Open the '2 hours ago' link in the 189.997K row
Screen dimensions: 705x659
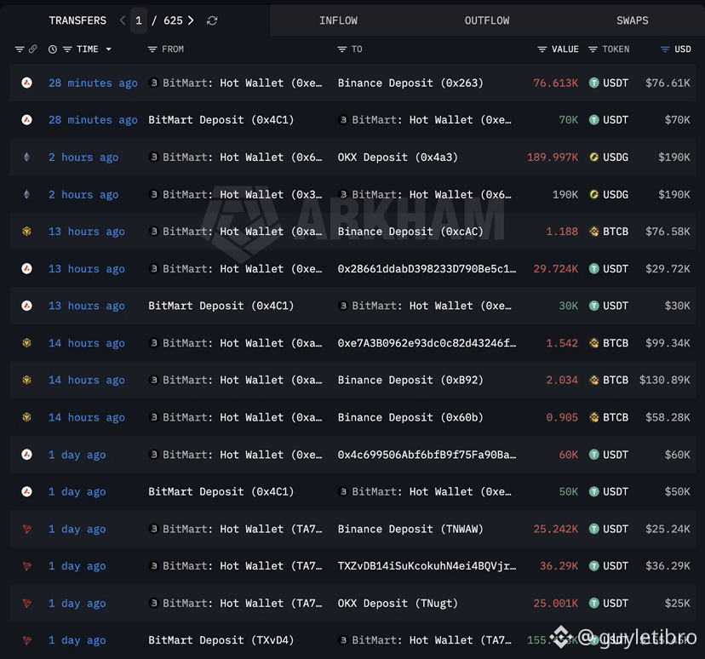tap(83, 158)
